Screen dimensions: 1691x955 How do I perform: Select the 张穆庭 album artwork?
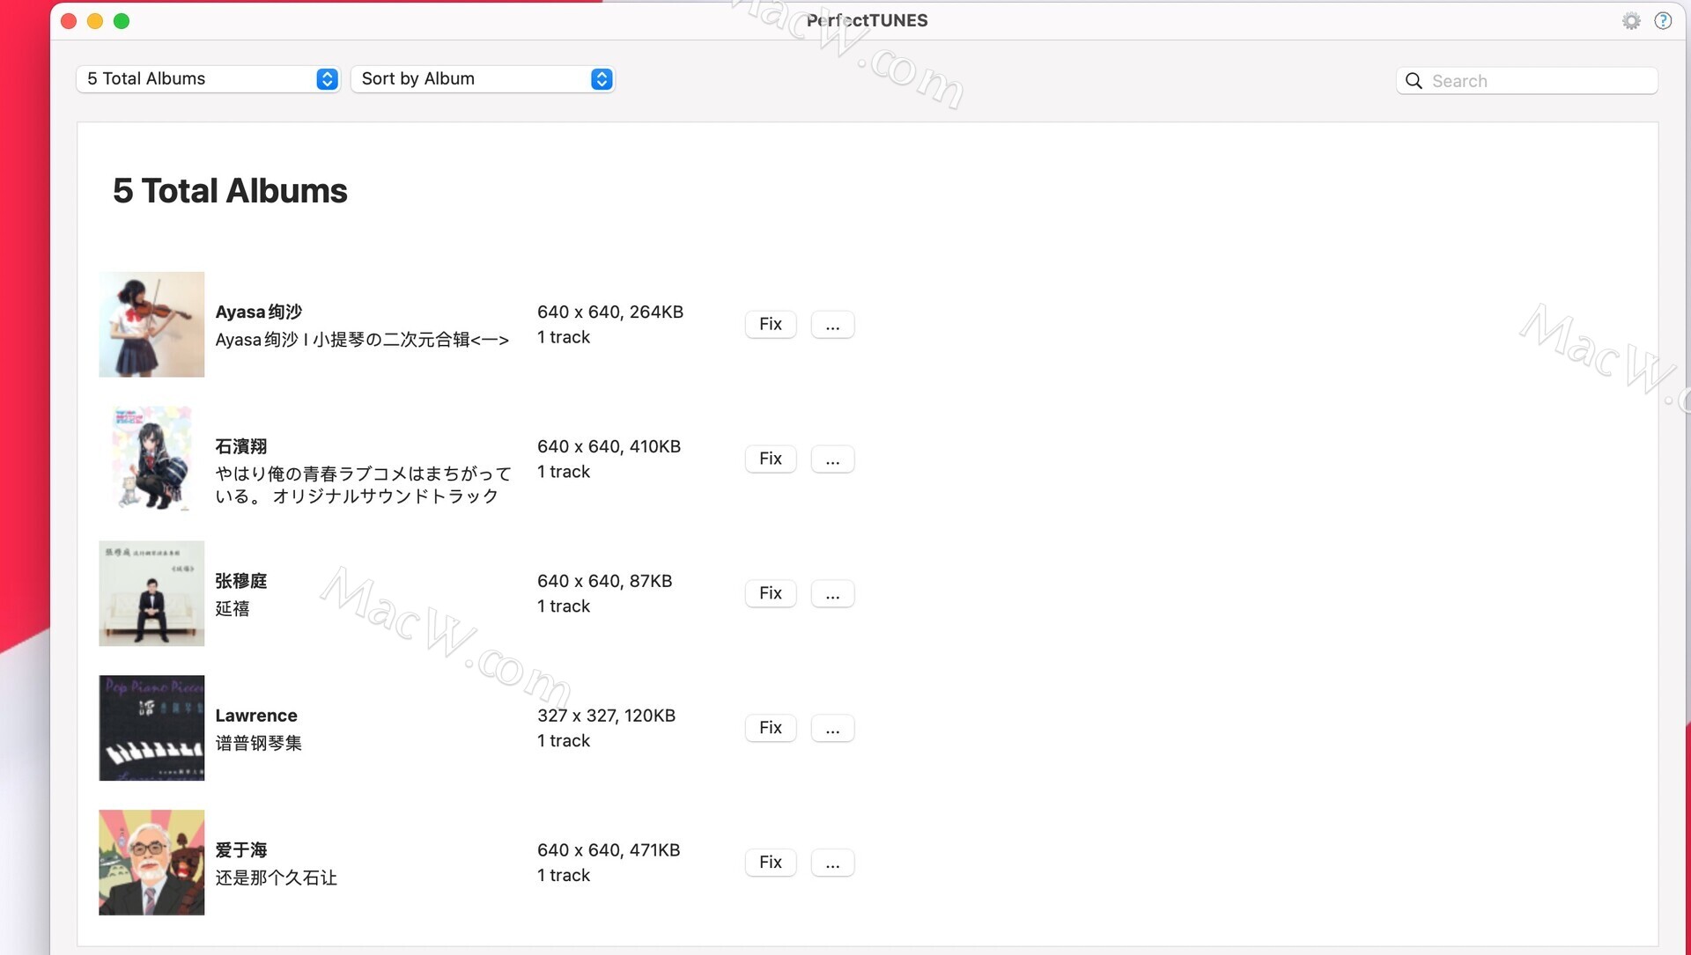click(151, 593)
